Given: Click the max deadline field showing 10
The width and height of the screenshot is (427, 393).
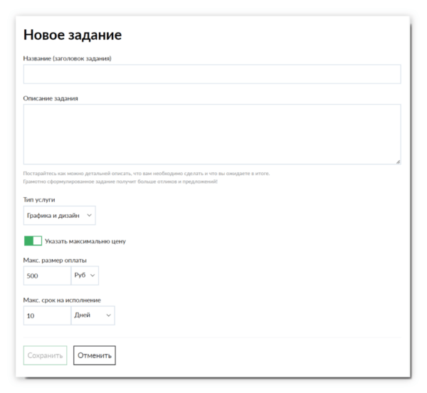Looking at the screenshot, I should (x=47, y=315).
